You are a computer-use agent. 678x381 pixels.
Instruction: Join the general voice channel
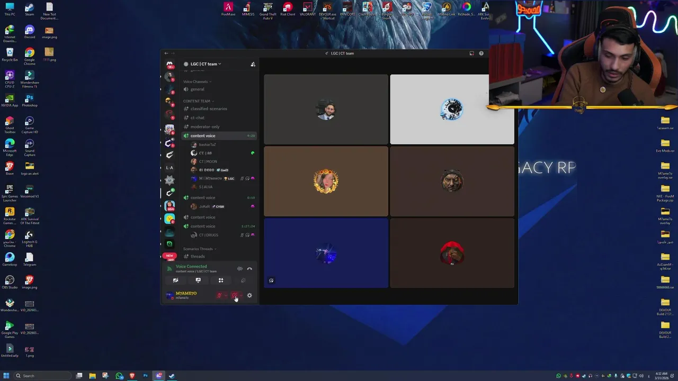[219, 89]
